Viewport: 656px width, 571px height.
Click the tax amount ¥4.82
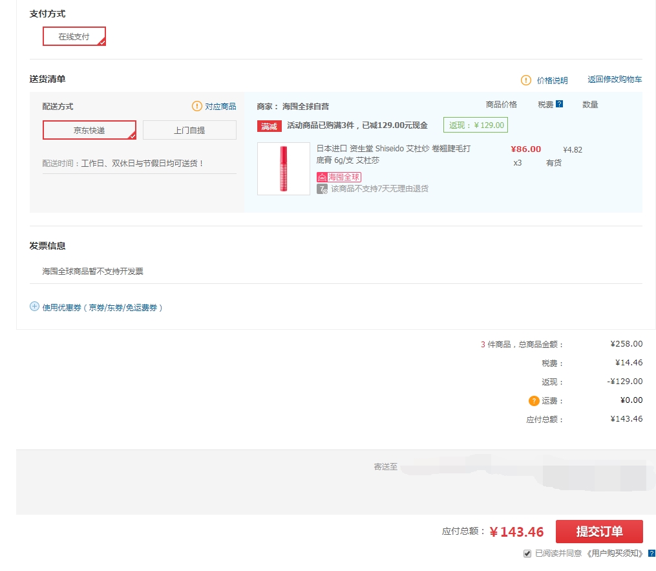coord(573,150)
